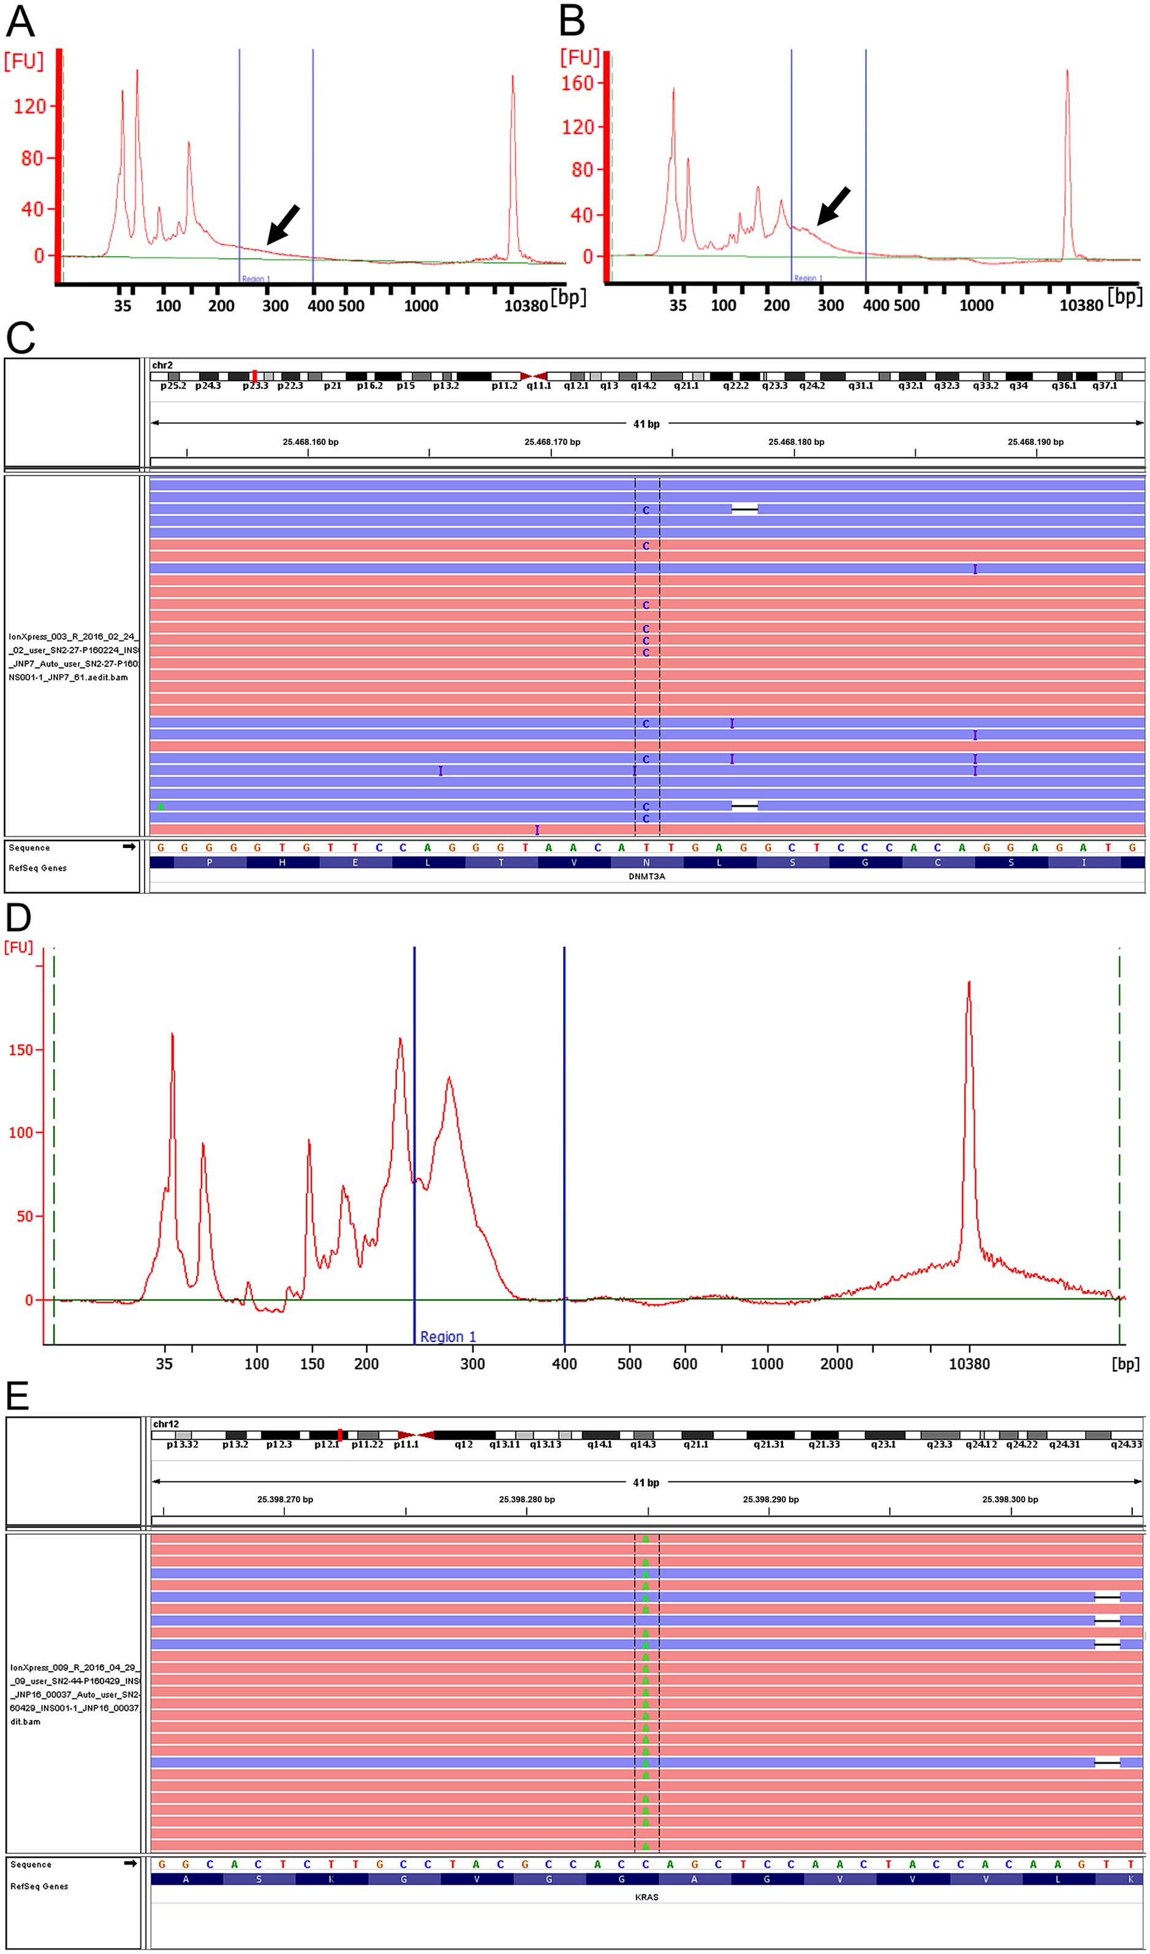1150x1954 pixels.
Task: Click the Sequence strand arrow in panel C
Action: click(x=129, y=847)
